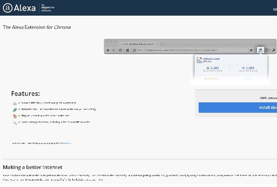Click the reload icon in the preview browser
This screenshot has width=277, height=187.
tap(120, 50)
